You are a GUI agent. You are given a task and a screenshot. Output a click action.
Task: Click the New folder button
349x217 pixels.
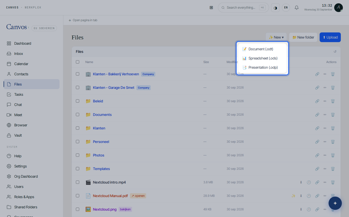(303, 37)
